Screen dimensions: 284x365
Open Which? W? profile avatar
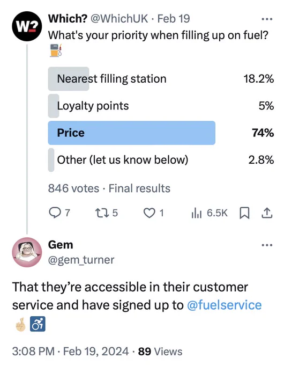27,26
